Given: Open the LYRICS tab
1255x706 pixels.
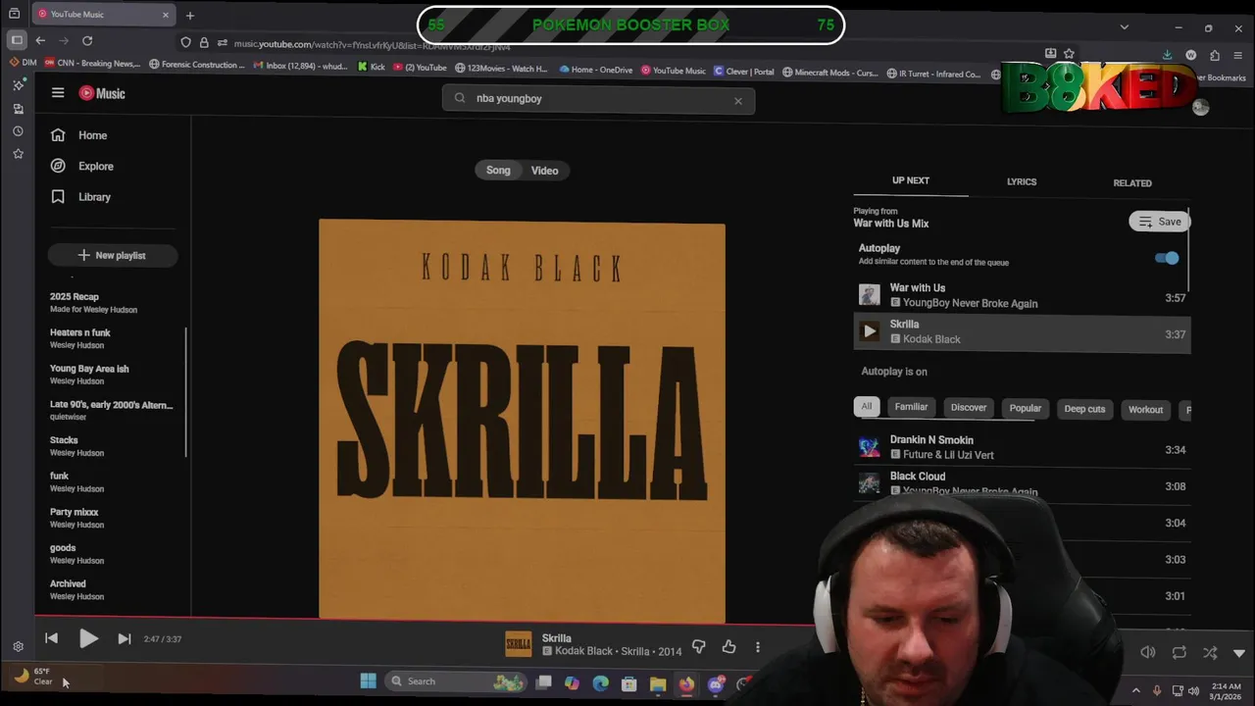Looking at the screenshot, I should click(1022, 181).
